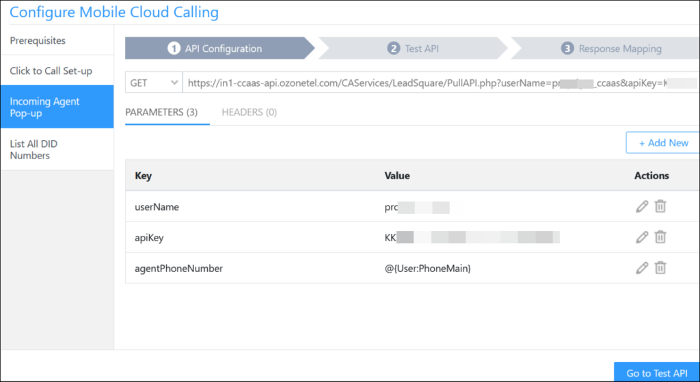Click the Actions column header
Screen dimensions: 700x382
(x=651, y=176)
